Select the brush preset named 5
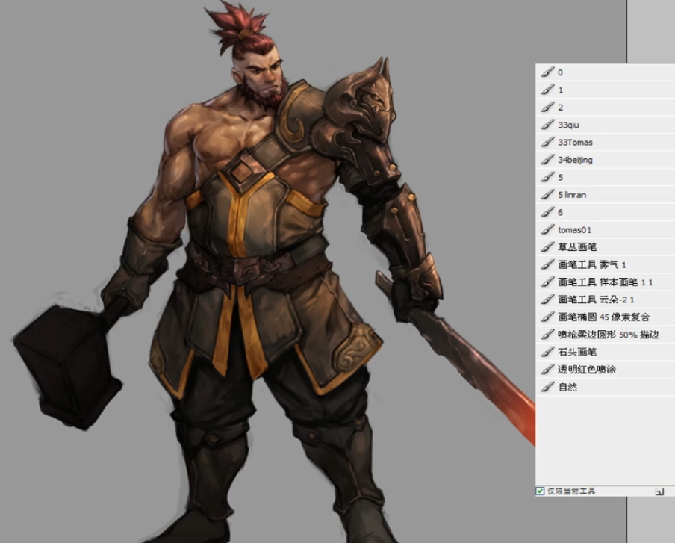 click(x=606, y=177)
